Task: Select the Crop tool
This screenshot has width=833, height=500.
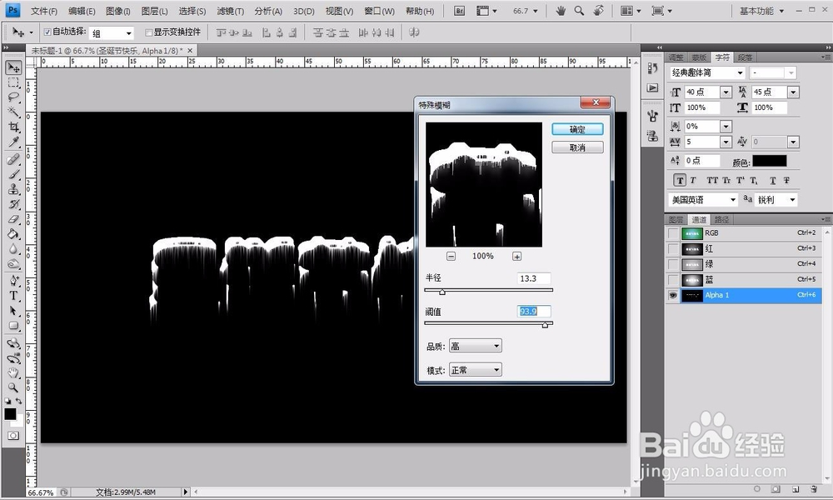Action: (x=13, y=127)
